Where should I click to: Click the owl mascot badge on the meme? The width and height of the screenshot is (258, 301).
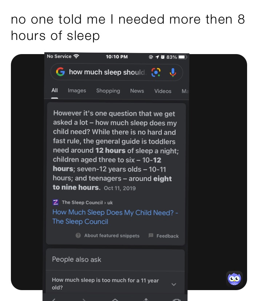(x=234, y=278)
